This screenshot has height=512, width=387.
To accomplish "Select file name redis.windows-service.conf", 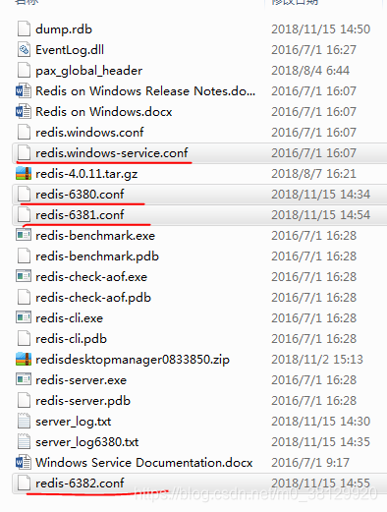I will [112, 153].
